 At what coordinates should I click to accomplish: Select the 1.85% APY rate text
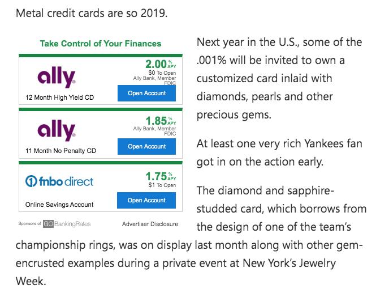point(161,121)
